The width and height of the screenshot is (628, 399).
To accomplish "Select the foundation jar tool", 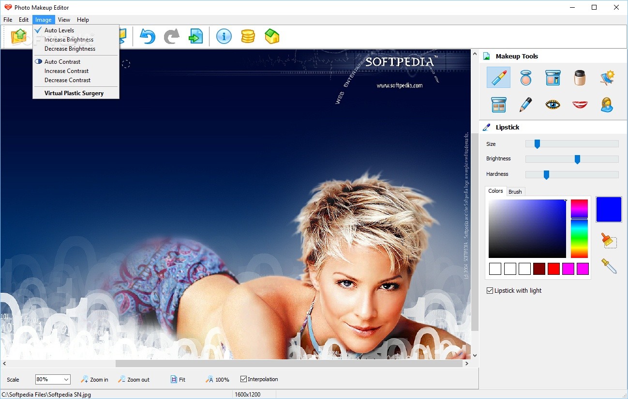I will [x=580, y=77].
